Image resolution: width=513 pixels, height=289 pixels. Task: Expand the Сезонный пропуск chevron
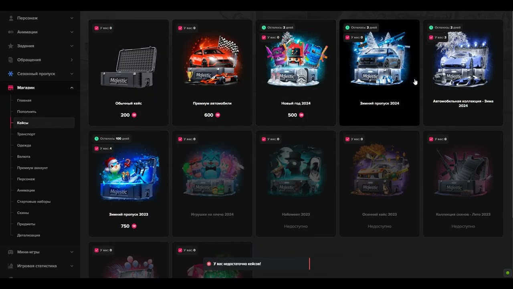(x=72, y=74)
